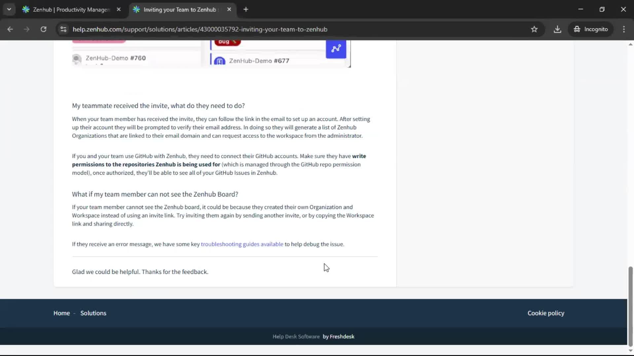Click the back navigation arrow

point(10,29)
